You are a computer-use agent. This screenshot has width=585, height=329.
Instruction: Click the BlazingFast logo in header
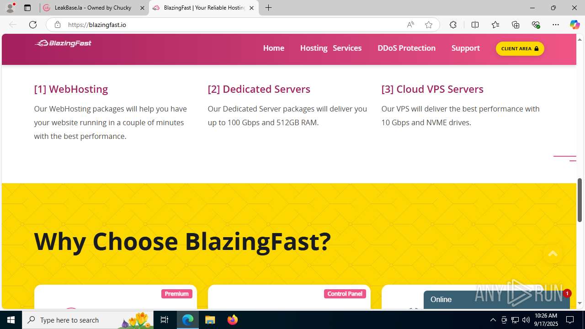(x=63, y=43)
